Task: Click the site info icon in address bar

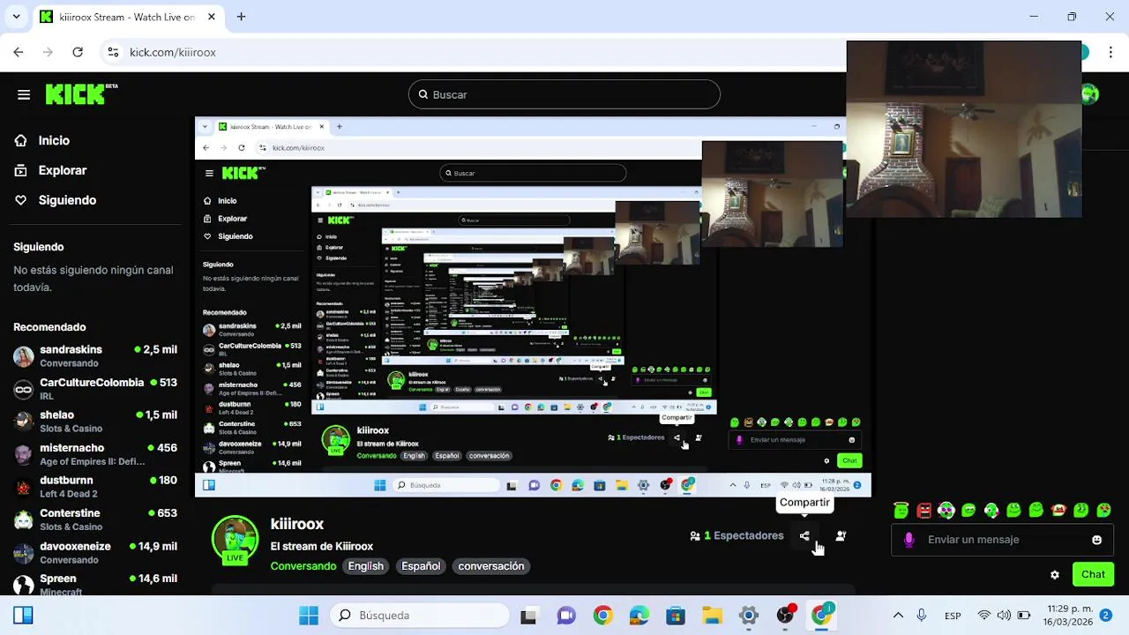Action: [x=113, y=52]
